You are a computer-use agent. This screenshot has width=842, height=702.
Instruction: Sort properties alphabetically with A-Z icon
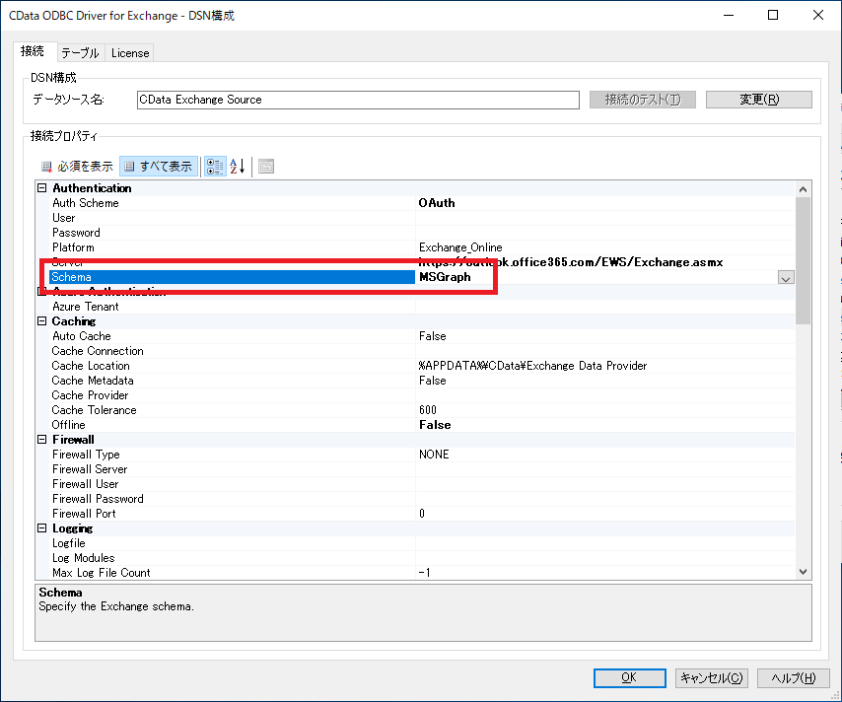pyautogui.click(x=238, y=167)
